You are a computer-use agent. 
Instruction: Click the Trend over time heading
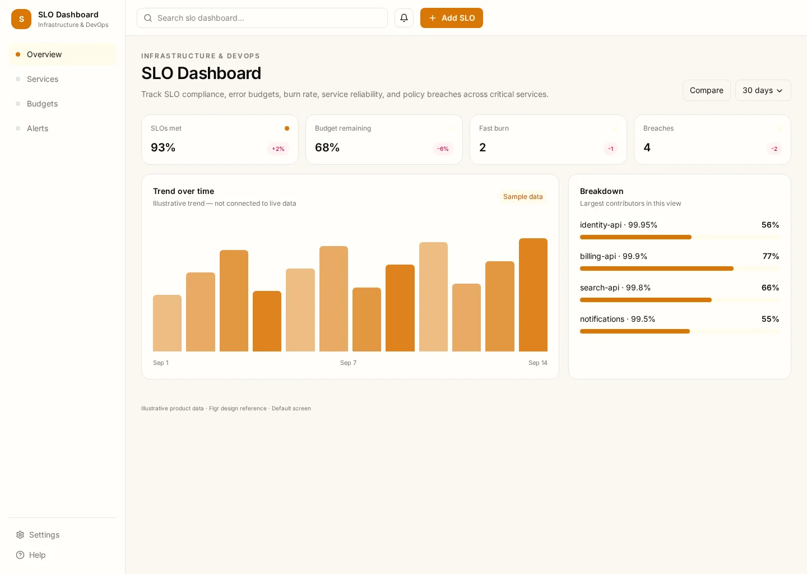tap(183, 191)
